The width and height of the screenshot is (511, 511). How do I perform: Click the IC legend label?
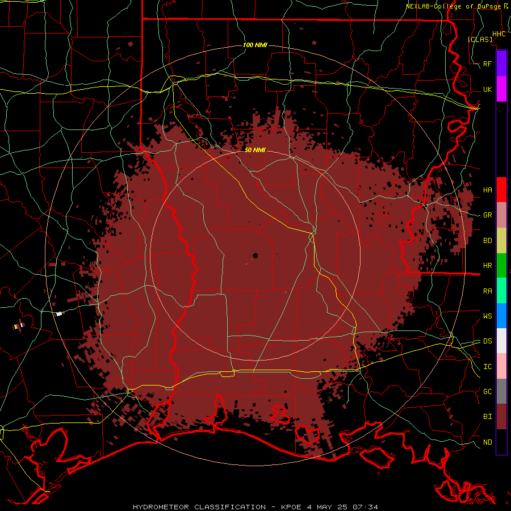488,367
